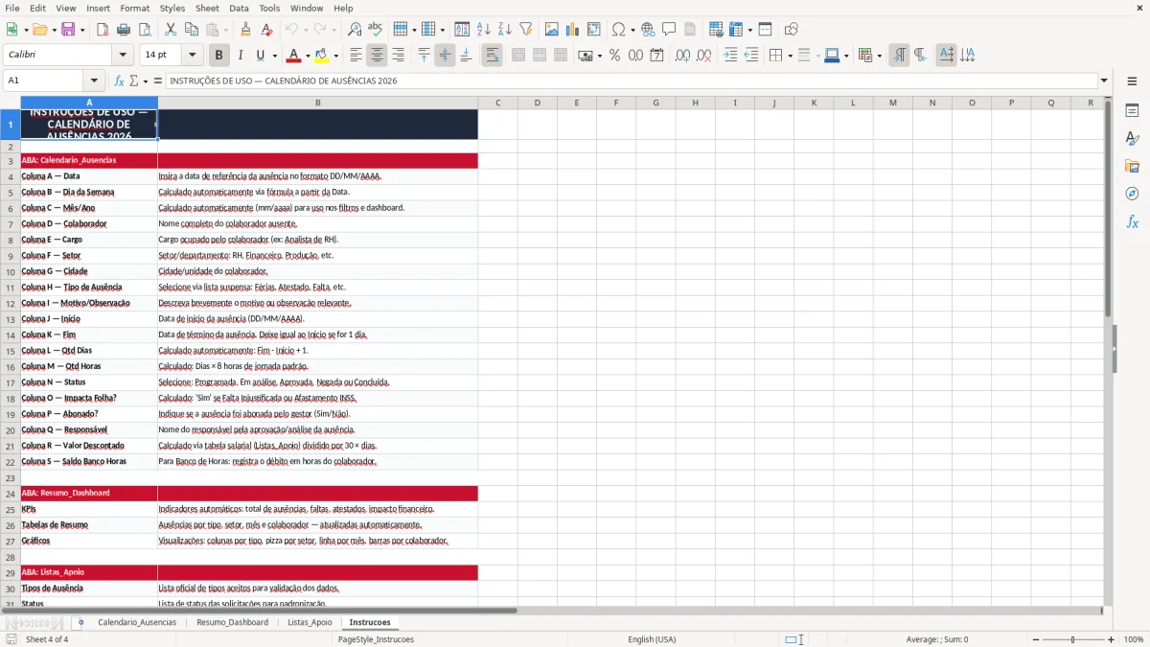The image size is (1150, 647).
Task: Insert a hyperlink
Action: (648, 30)
